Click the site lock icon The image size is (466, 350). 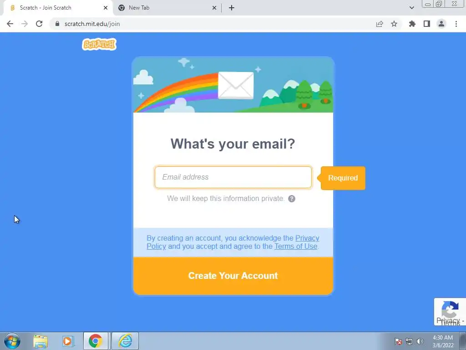57,24
